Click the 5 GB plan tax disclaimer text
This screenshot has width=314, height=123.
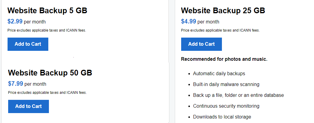pyautogui.click(x=47, y=30)
